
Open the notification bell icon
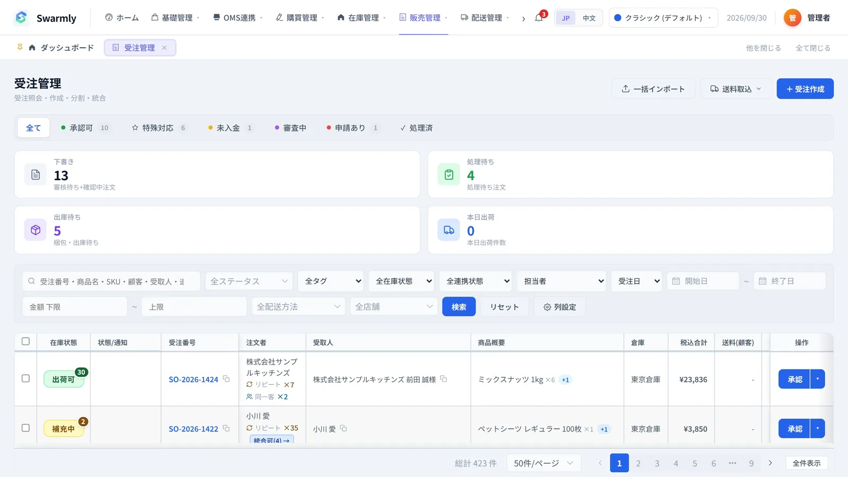(538, 18)
